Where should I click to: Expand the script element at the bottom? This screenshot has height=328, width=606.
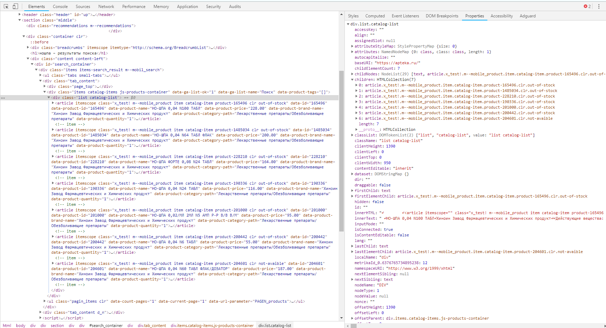coord(41,318)
